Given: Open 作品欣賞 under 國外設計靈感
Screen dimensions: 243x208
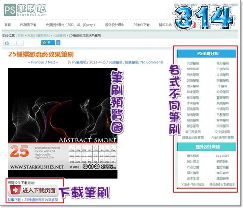Looking at the screenshot, I should pyautogui.click(x=193, y=167).
